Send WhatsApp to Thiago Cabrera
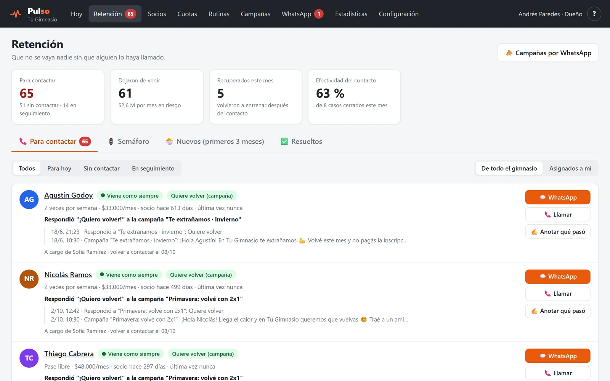Image resolution: width=610 pixels, height=381 pixels. (x=558, y=355)
